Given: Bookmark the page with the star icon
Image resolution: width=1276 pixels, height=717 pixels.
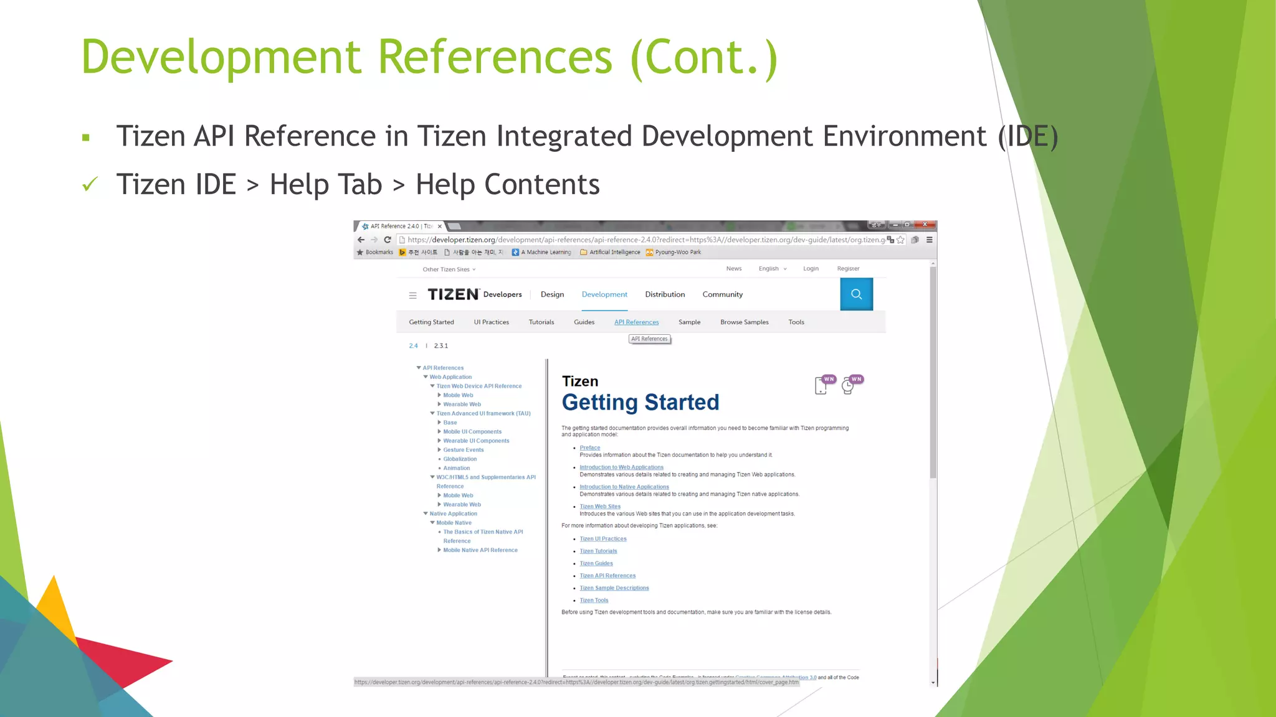Looking at the screenshot, I should (x=900, y=240).
